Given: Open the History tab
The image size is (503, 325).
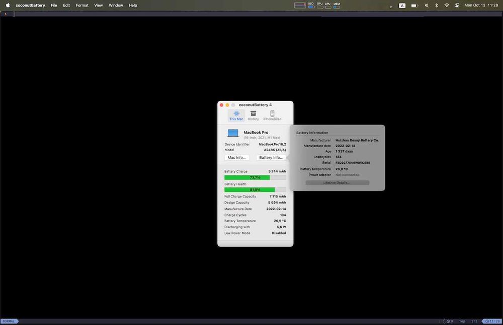Looking at the screenshot, I should click(x=253, y=116).
